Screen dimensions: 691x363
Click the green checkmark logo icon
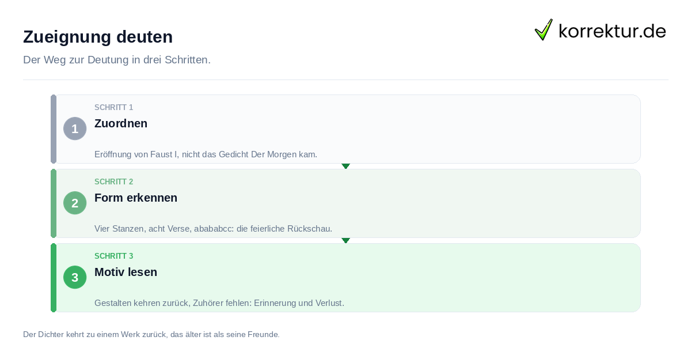pyautogui.click(x=544, y=29)
